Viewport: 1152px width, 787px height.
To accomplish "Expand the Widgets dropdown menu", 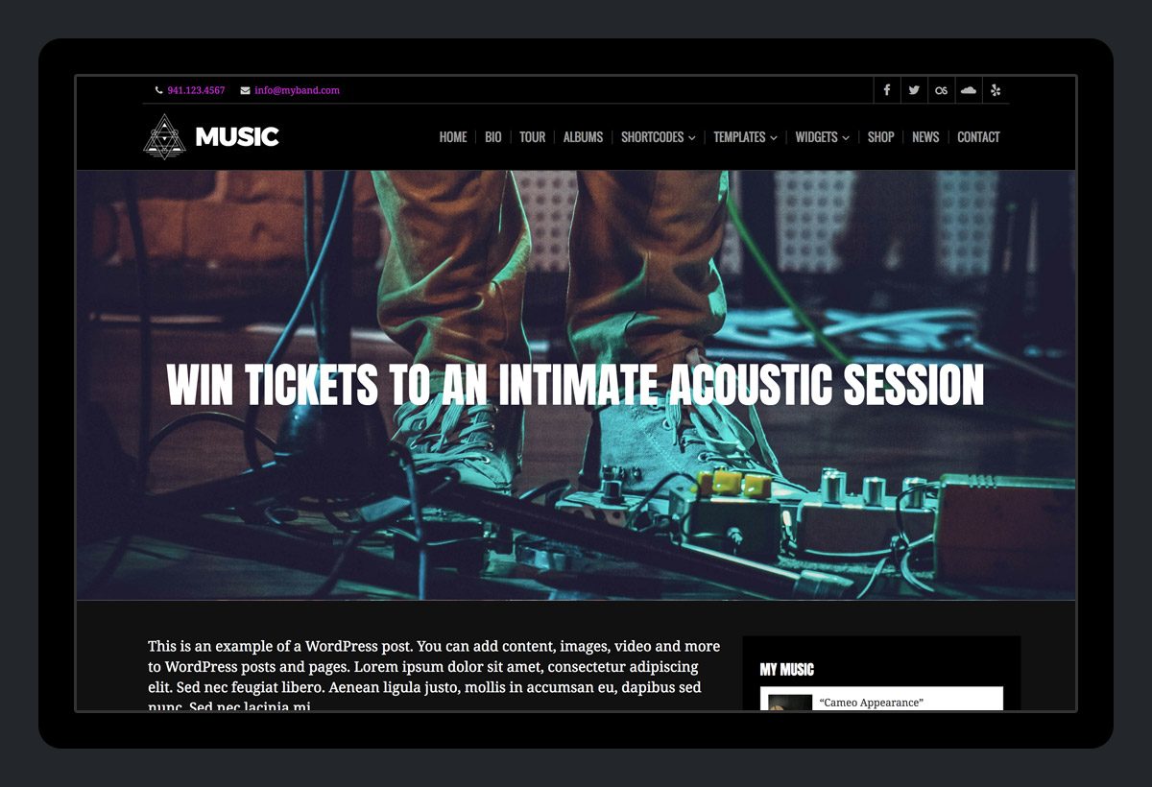I will coord(822,137).
